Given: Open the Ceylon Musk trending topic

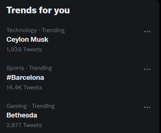Looking at the screenshot, I should click(27, 40).
